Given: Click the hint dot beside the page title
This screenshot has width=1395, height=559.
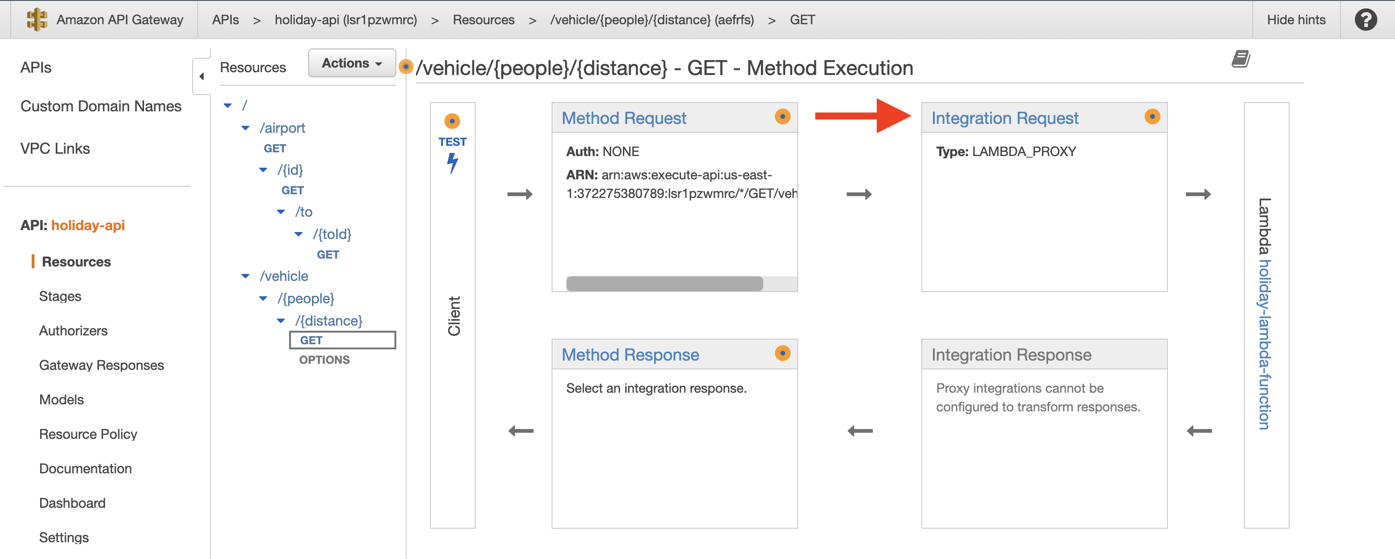Looking at the screenshot, I should click(x=406, y=67).
